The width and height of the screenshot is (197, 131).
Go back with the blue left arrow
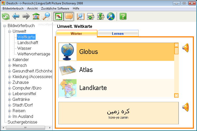(16, 16)
